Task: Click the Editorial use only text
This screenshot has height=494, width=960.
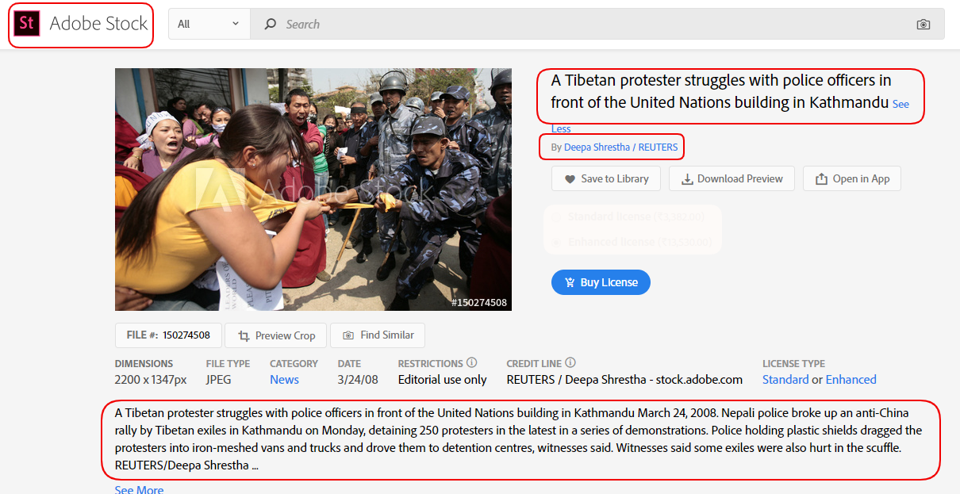Action: coord(443,380)
